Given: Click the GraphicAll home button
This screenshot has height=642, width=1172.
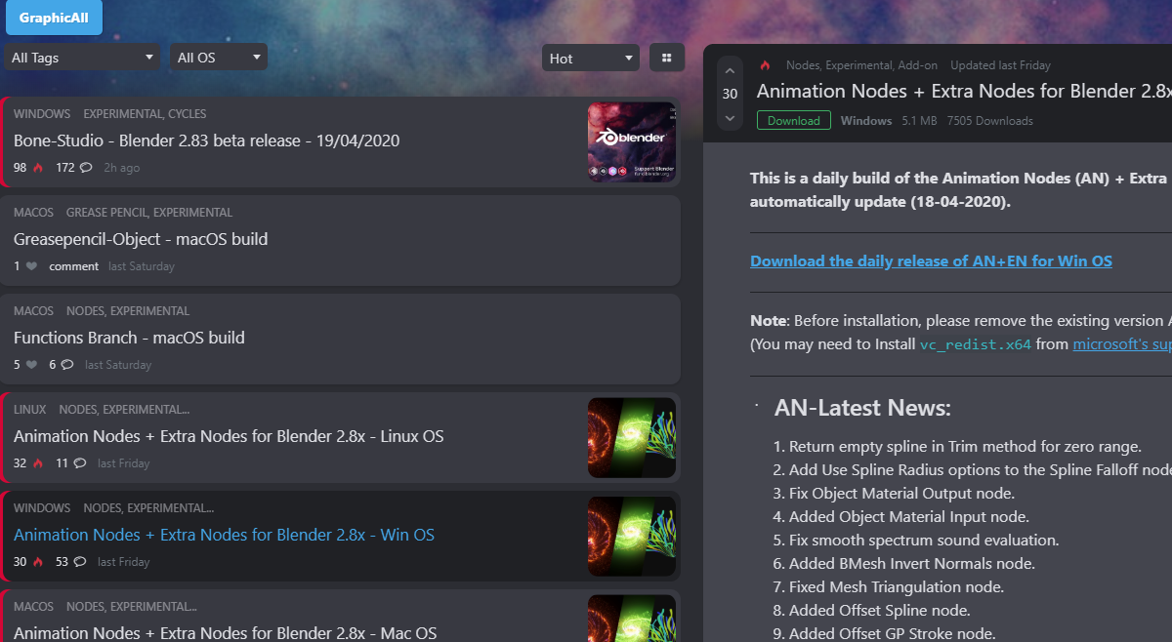Looking at the screenshot, I should tap(54, 18).
